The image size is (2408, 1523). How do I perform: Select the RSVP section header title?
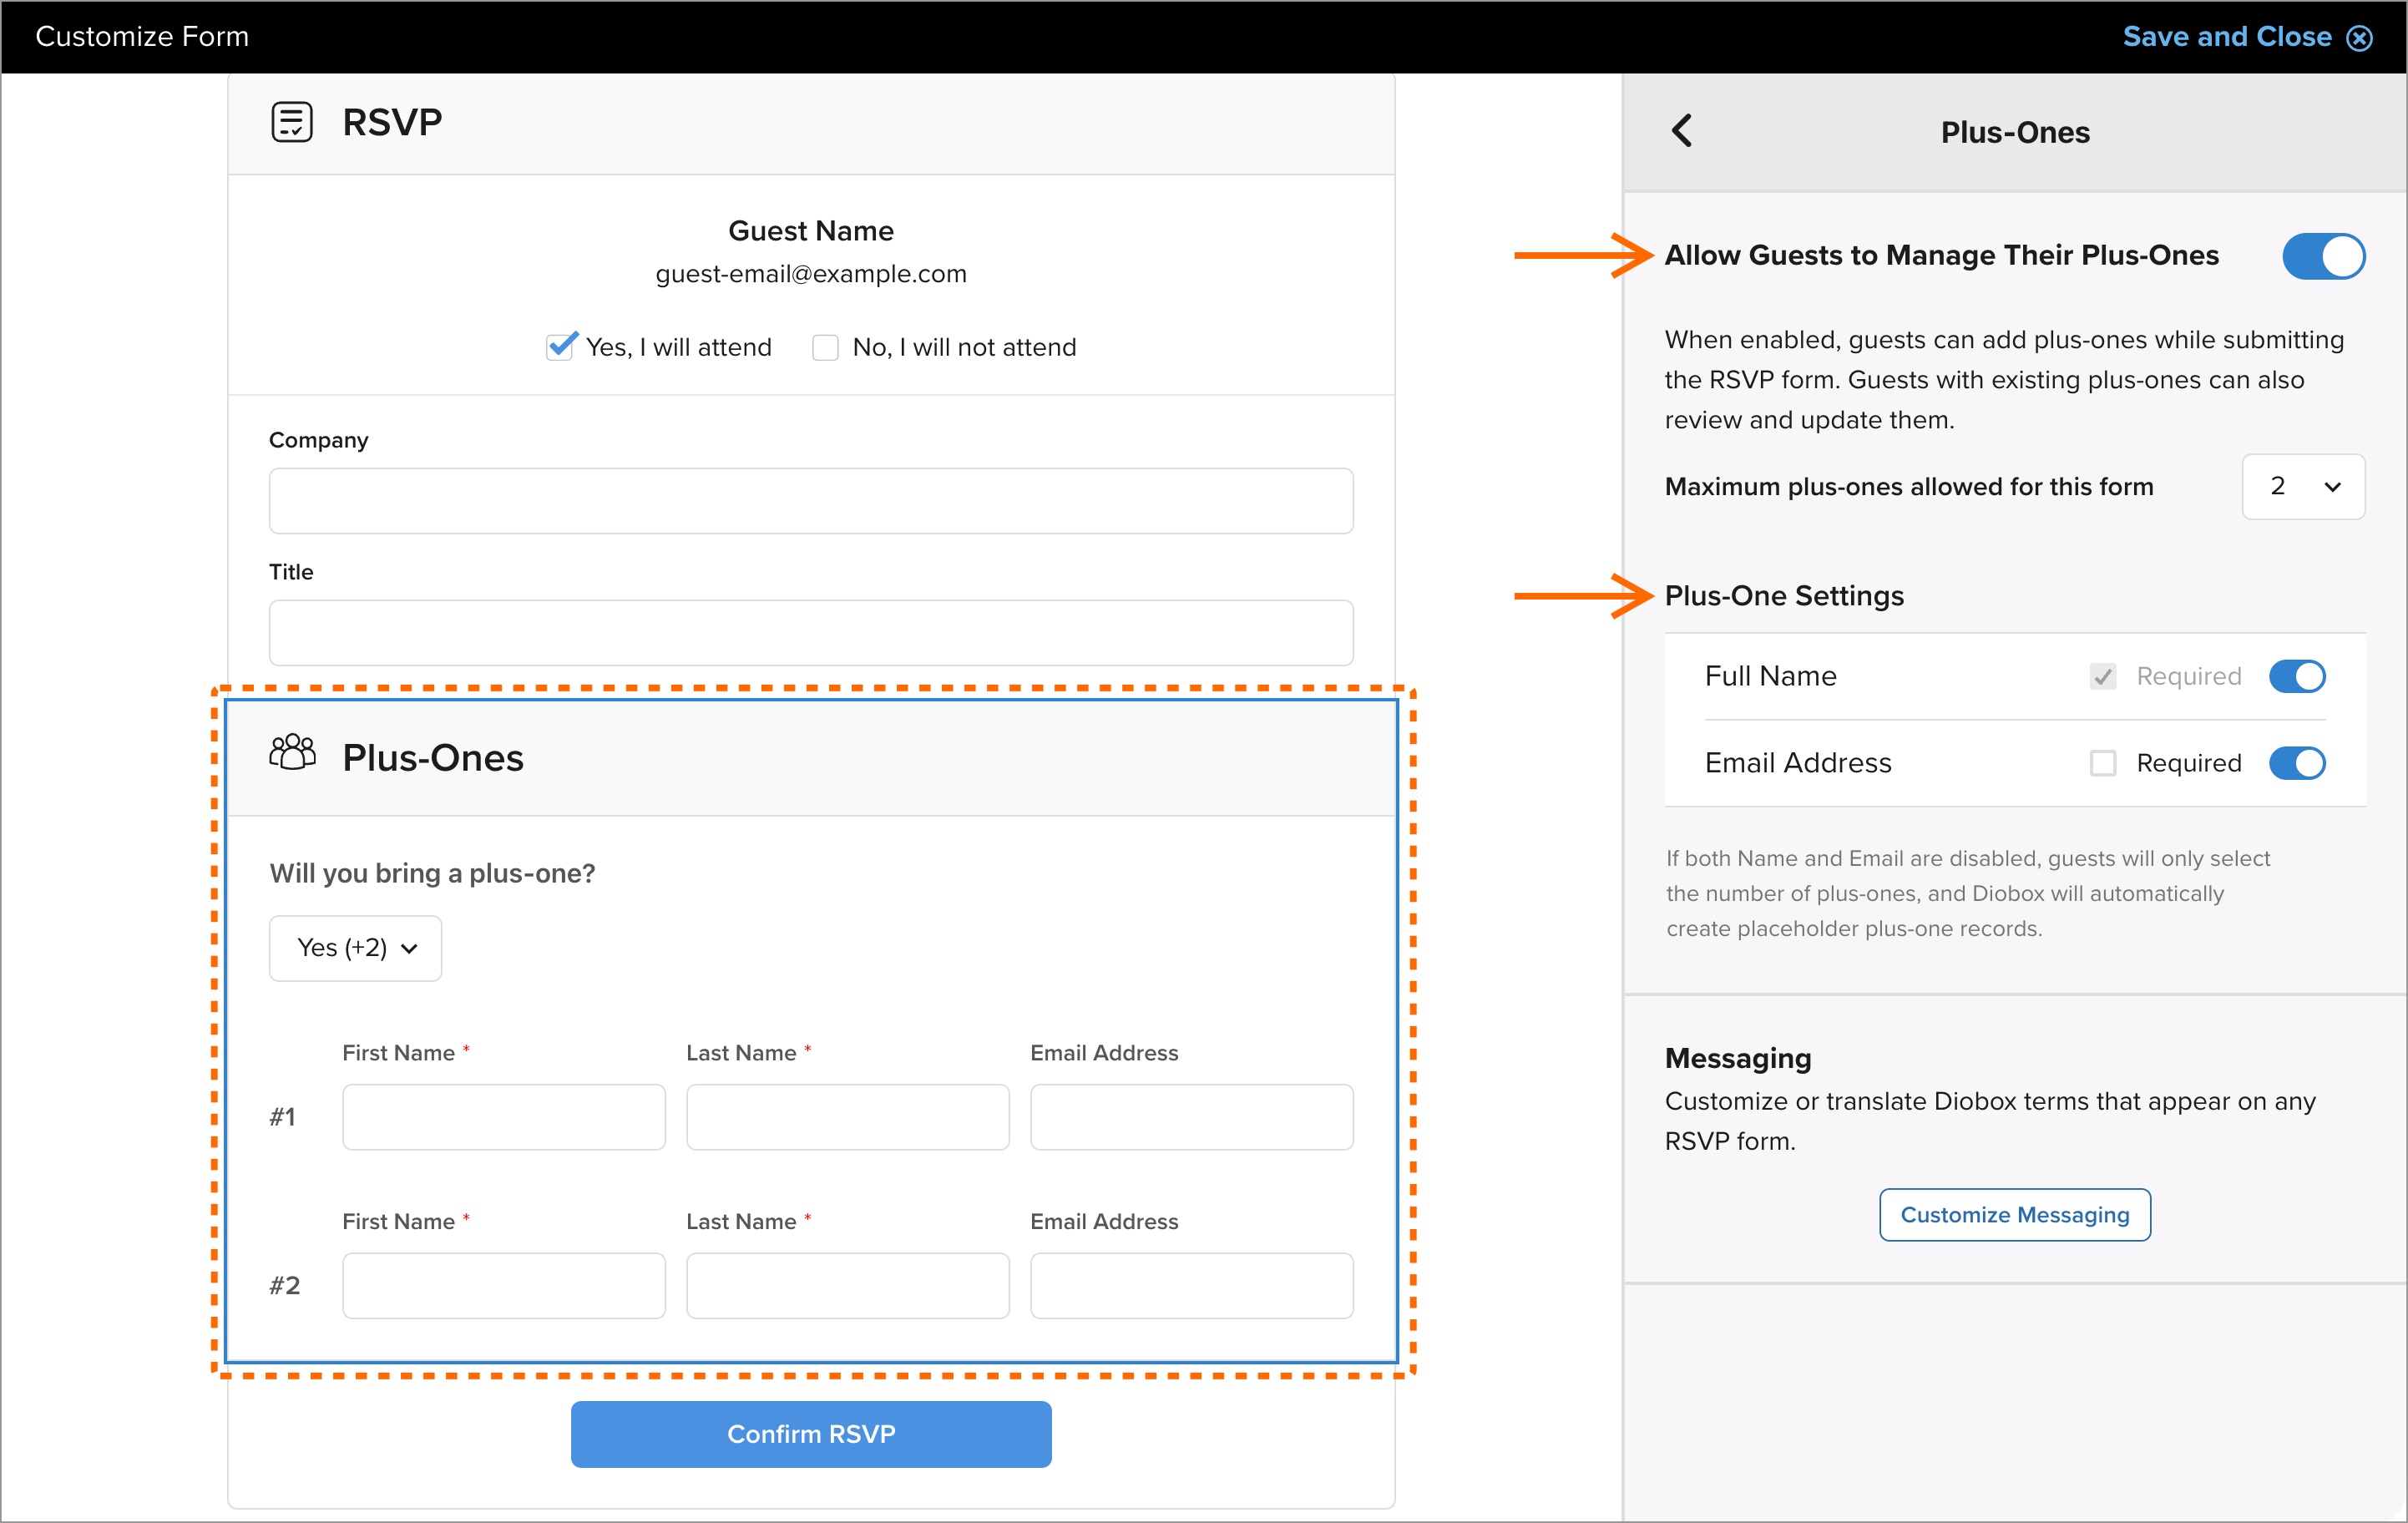coord(392,122)
